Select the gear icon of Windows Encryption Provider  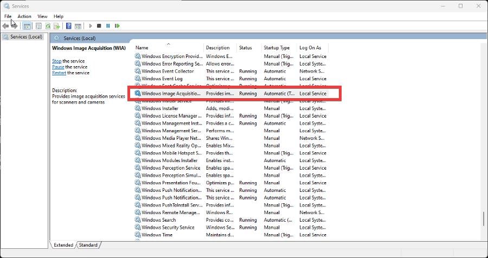pos(138,56)
